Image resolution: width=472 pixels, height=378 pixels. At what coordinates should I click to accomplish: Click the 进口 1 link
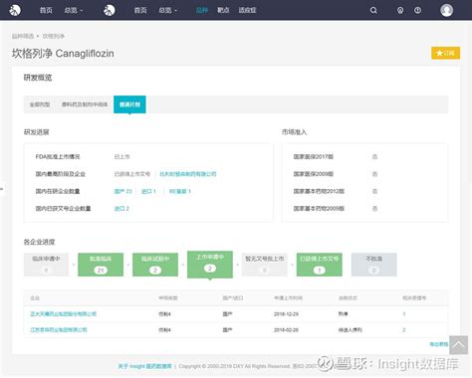coord(148,191)
